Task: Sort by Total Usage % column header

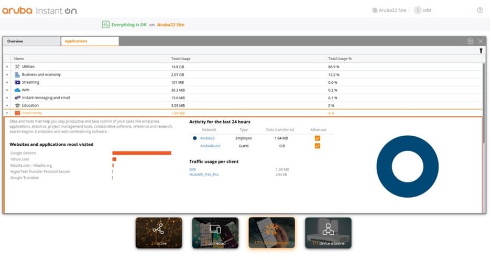Action: [340, 59]
